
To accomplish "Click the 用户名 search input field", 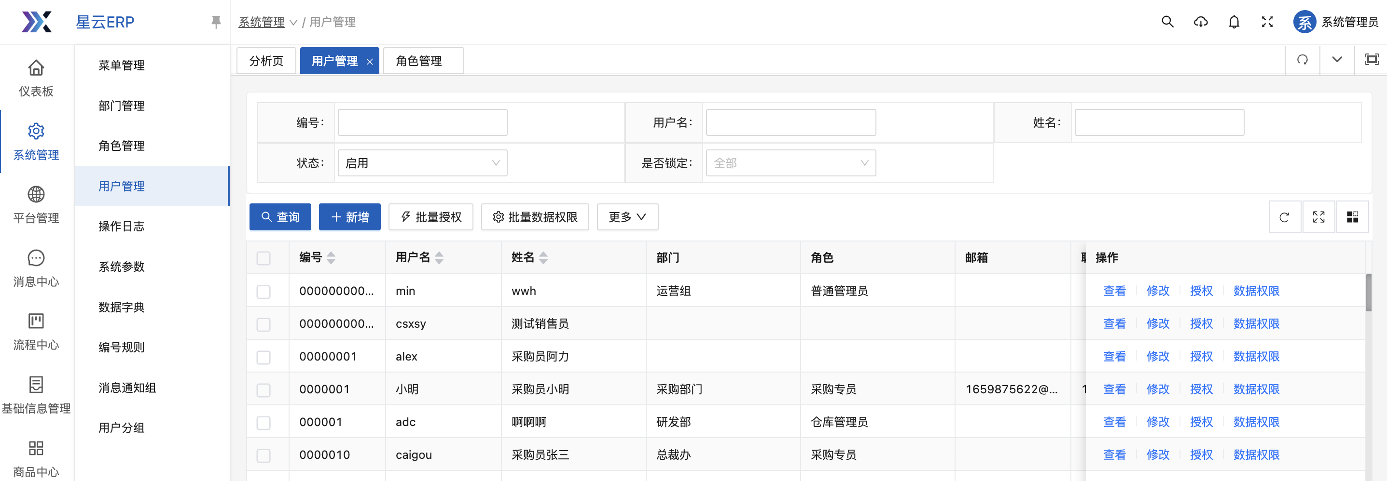I will pyautogui.click(x=791, y=123).
